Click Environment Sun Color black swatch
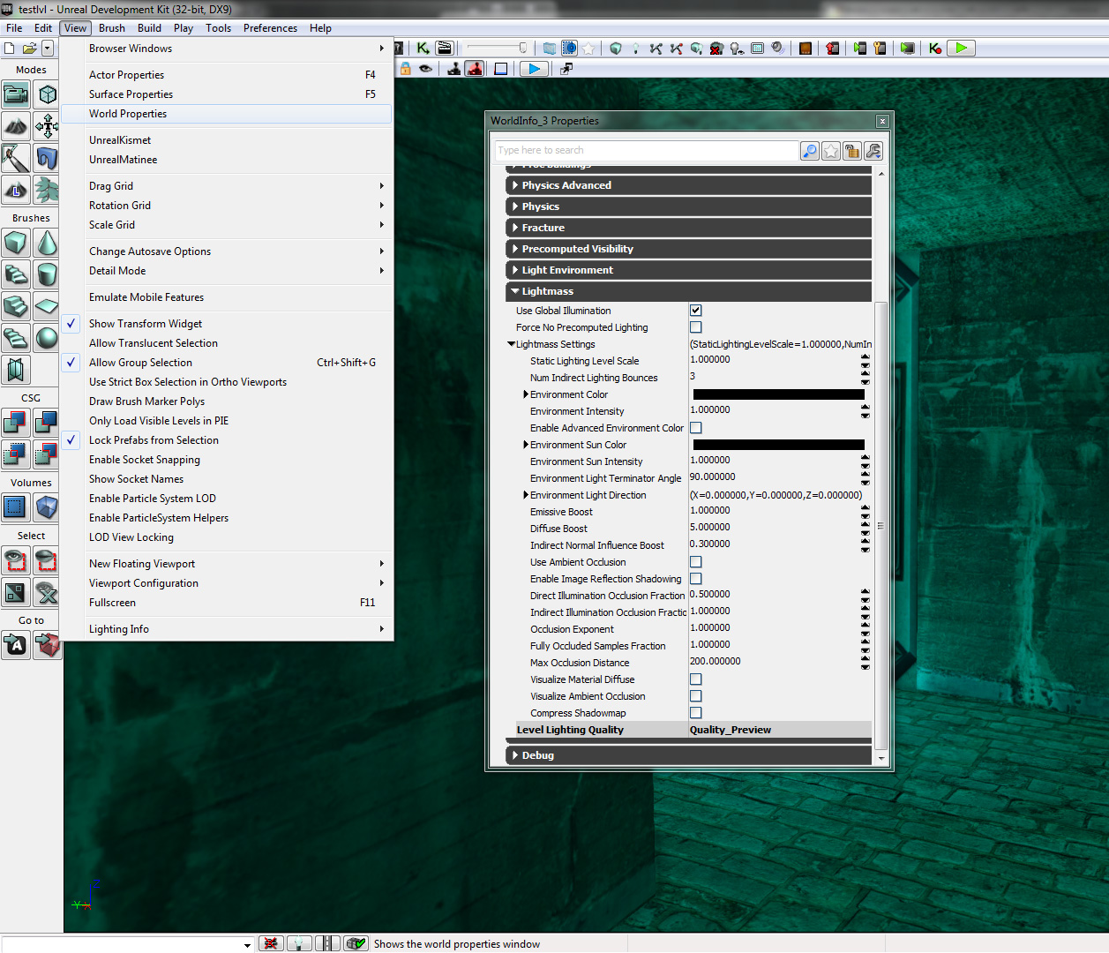 point(779,445)
